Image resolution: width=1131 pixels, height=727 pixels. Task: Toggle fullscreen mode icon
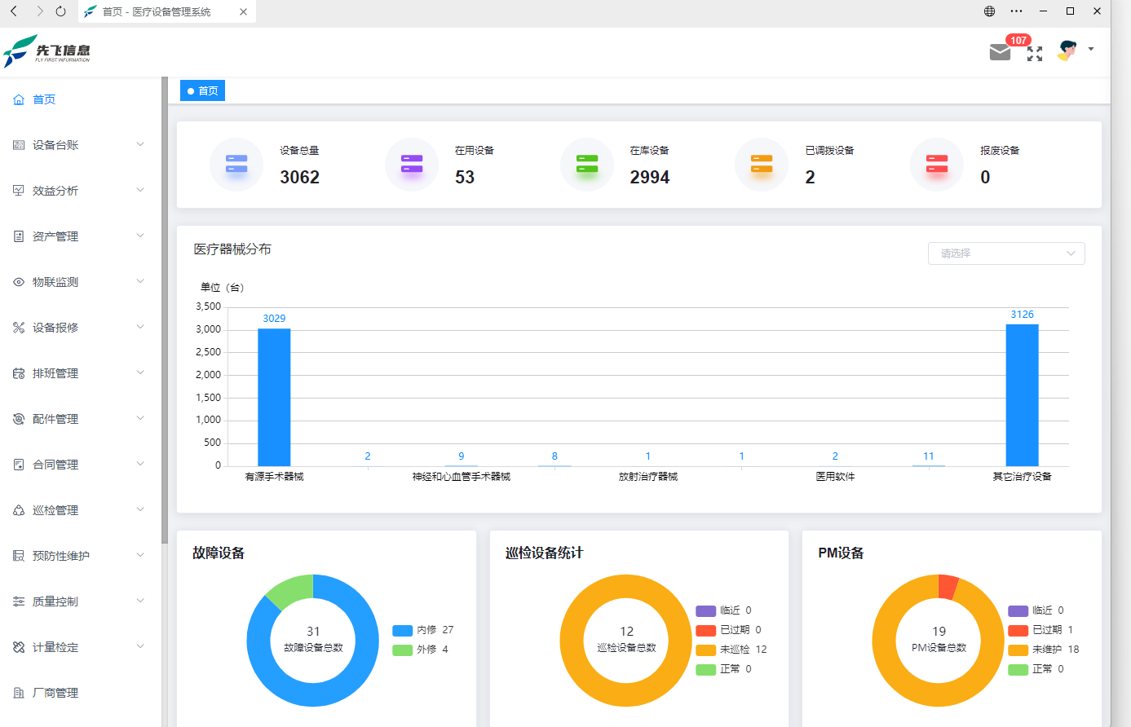pos(1035,54)
